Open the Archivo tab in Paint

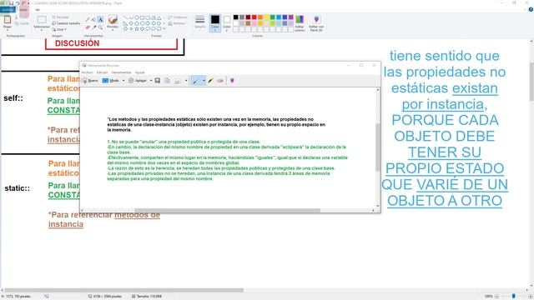click(8, 10)
